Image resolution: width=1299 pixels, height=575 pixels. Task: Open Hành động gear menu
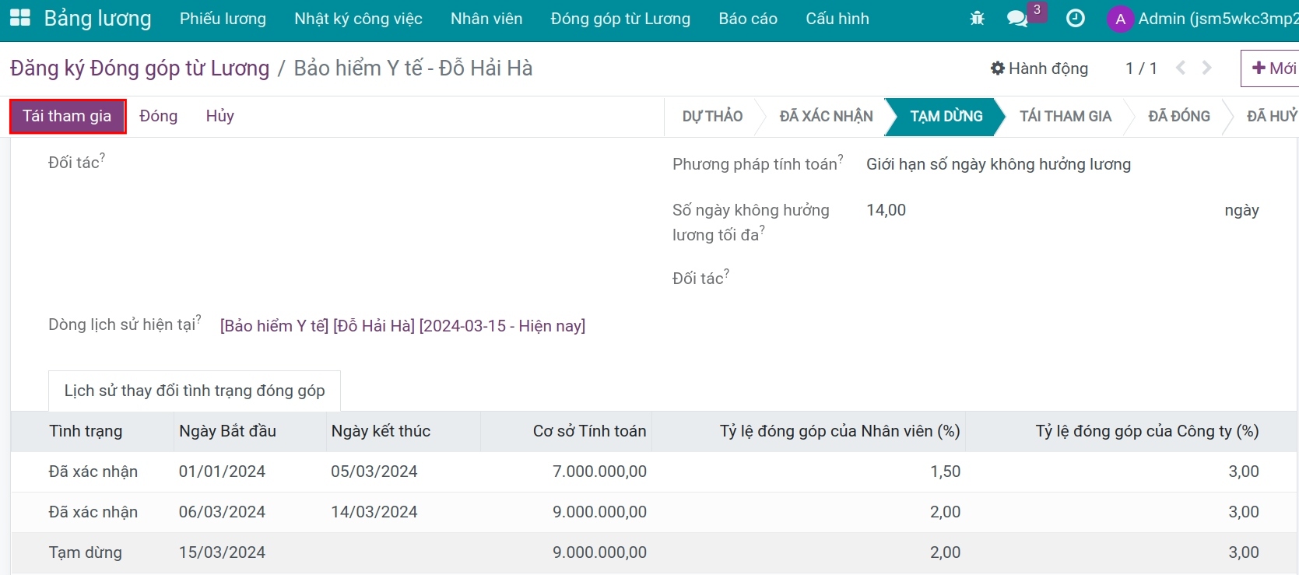(x=1039, y=68)
